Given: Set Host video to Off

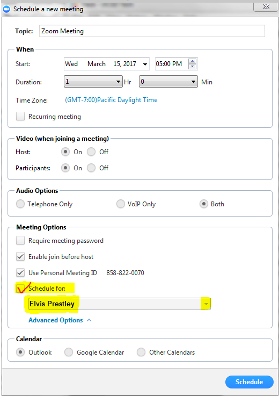Looking at the screenshot, I should coord(91,152).
